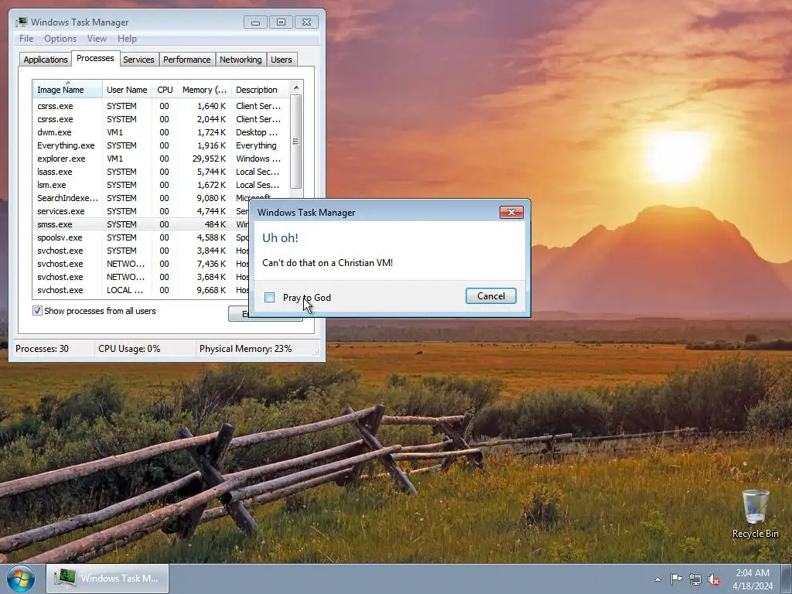Select the svchost.exe row using 3,684 K

click(142, 277)
